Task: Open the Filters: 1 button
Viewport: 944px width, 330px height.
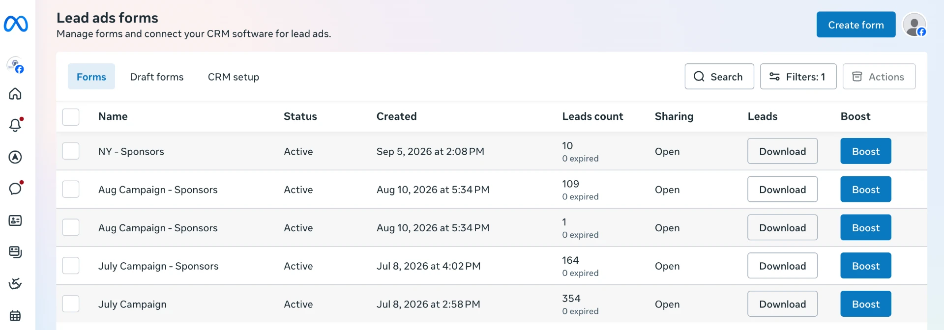Action: coord(798,77)
